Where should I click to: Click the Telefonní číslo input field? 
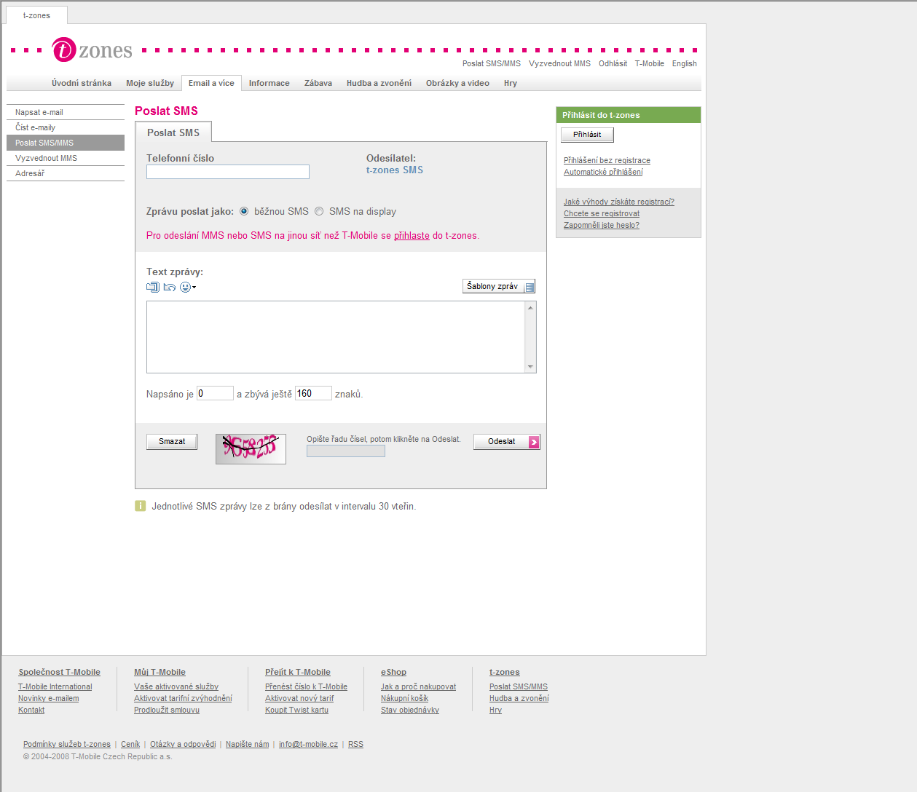(x=228, y=172)
